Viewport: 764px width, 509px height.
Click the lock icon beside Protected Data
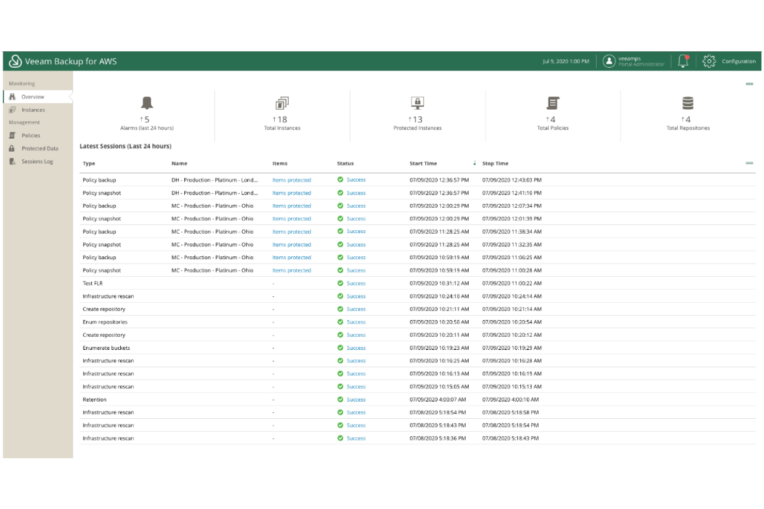(12, 148)
